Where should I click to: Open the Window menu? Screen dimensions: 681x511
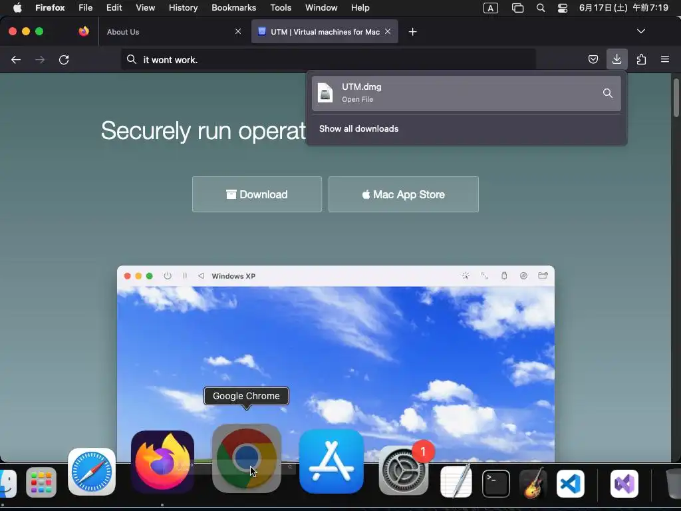[321, 8]
